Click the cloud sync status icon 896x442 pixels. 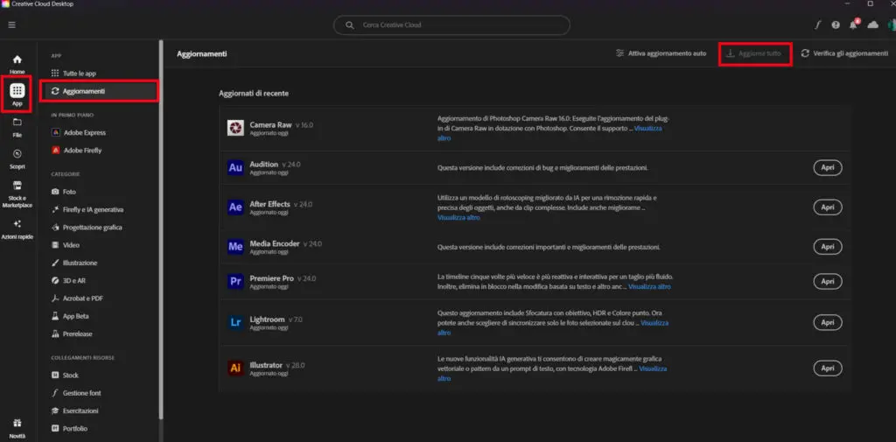pos(872,25)
